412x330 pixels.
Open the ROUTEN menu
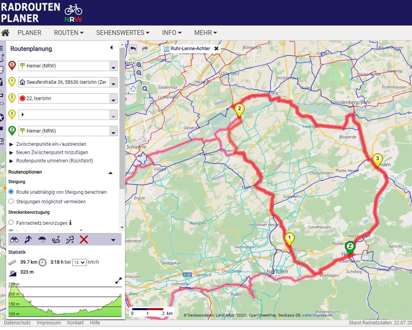pos(69,33)
